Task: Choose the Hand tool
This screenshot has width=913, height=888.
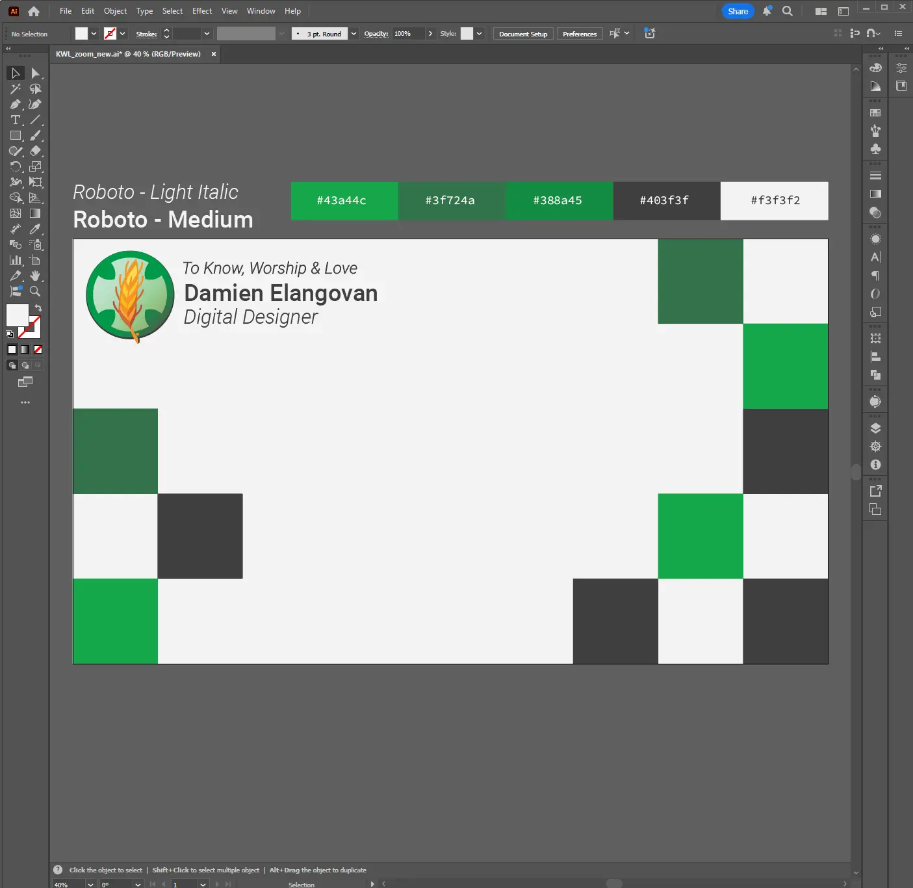Action: click(35, 276)
